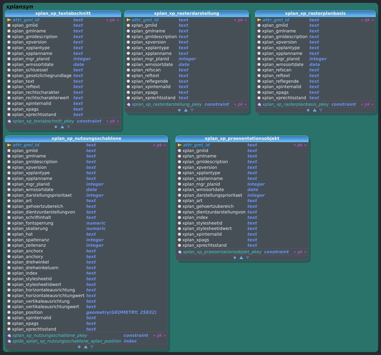
Task: Expand xplan_xp_praesentationsobjekt using the down triangle
Action: [247, 258]
